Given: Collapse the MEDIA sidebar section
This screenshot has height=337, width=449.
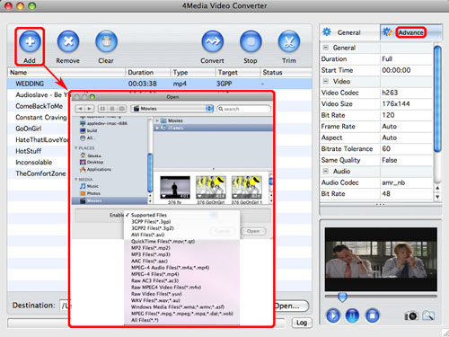Looking at the screenshot, I should (76, 179).
